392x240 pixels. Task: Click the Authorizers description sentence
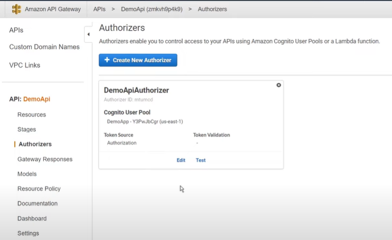click(x=239, y=41)
